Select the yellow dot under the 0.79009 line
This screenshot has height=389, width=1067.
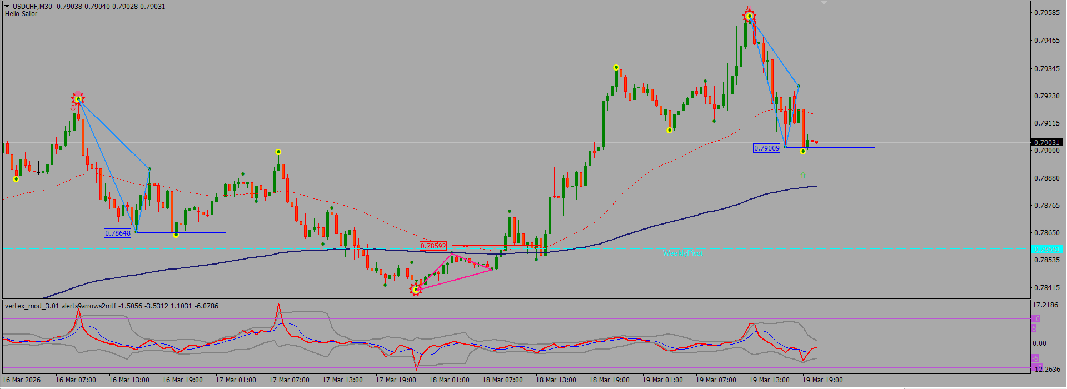803,151
